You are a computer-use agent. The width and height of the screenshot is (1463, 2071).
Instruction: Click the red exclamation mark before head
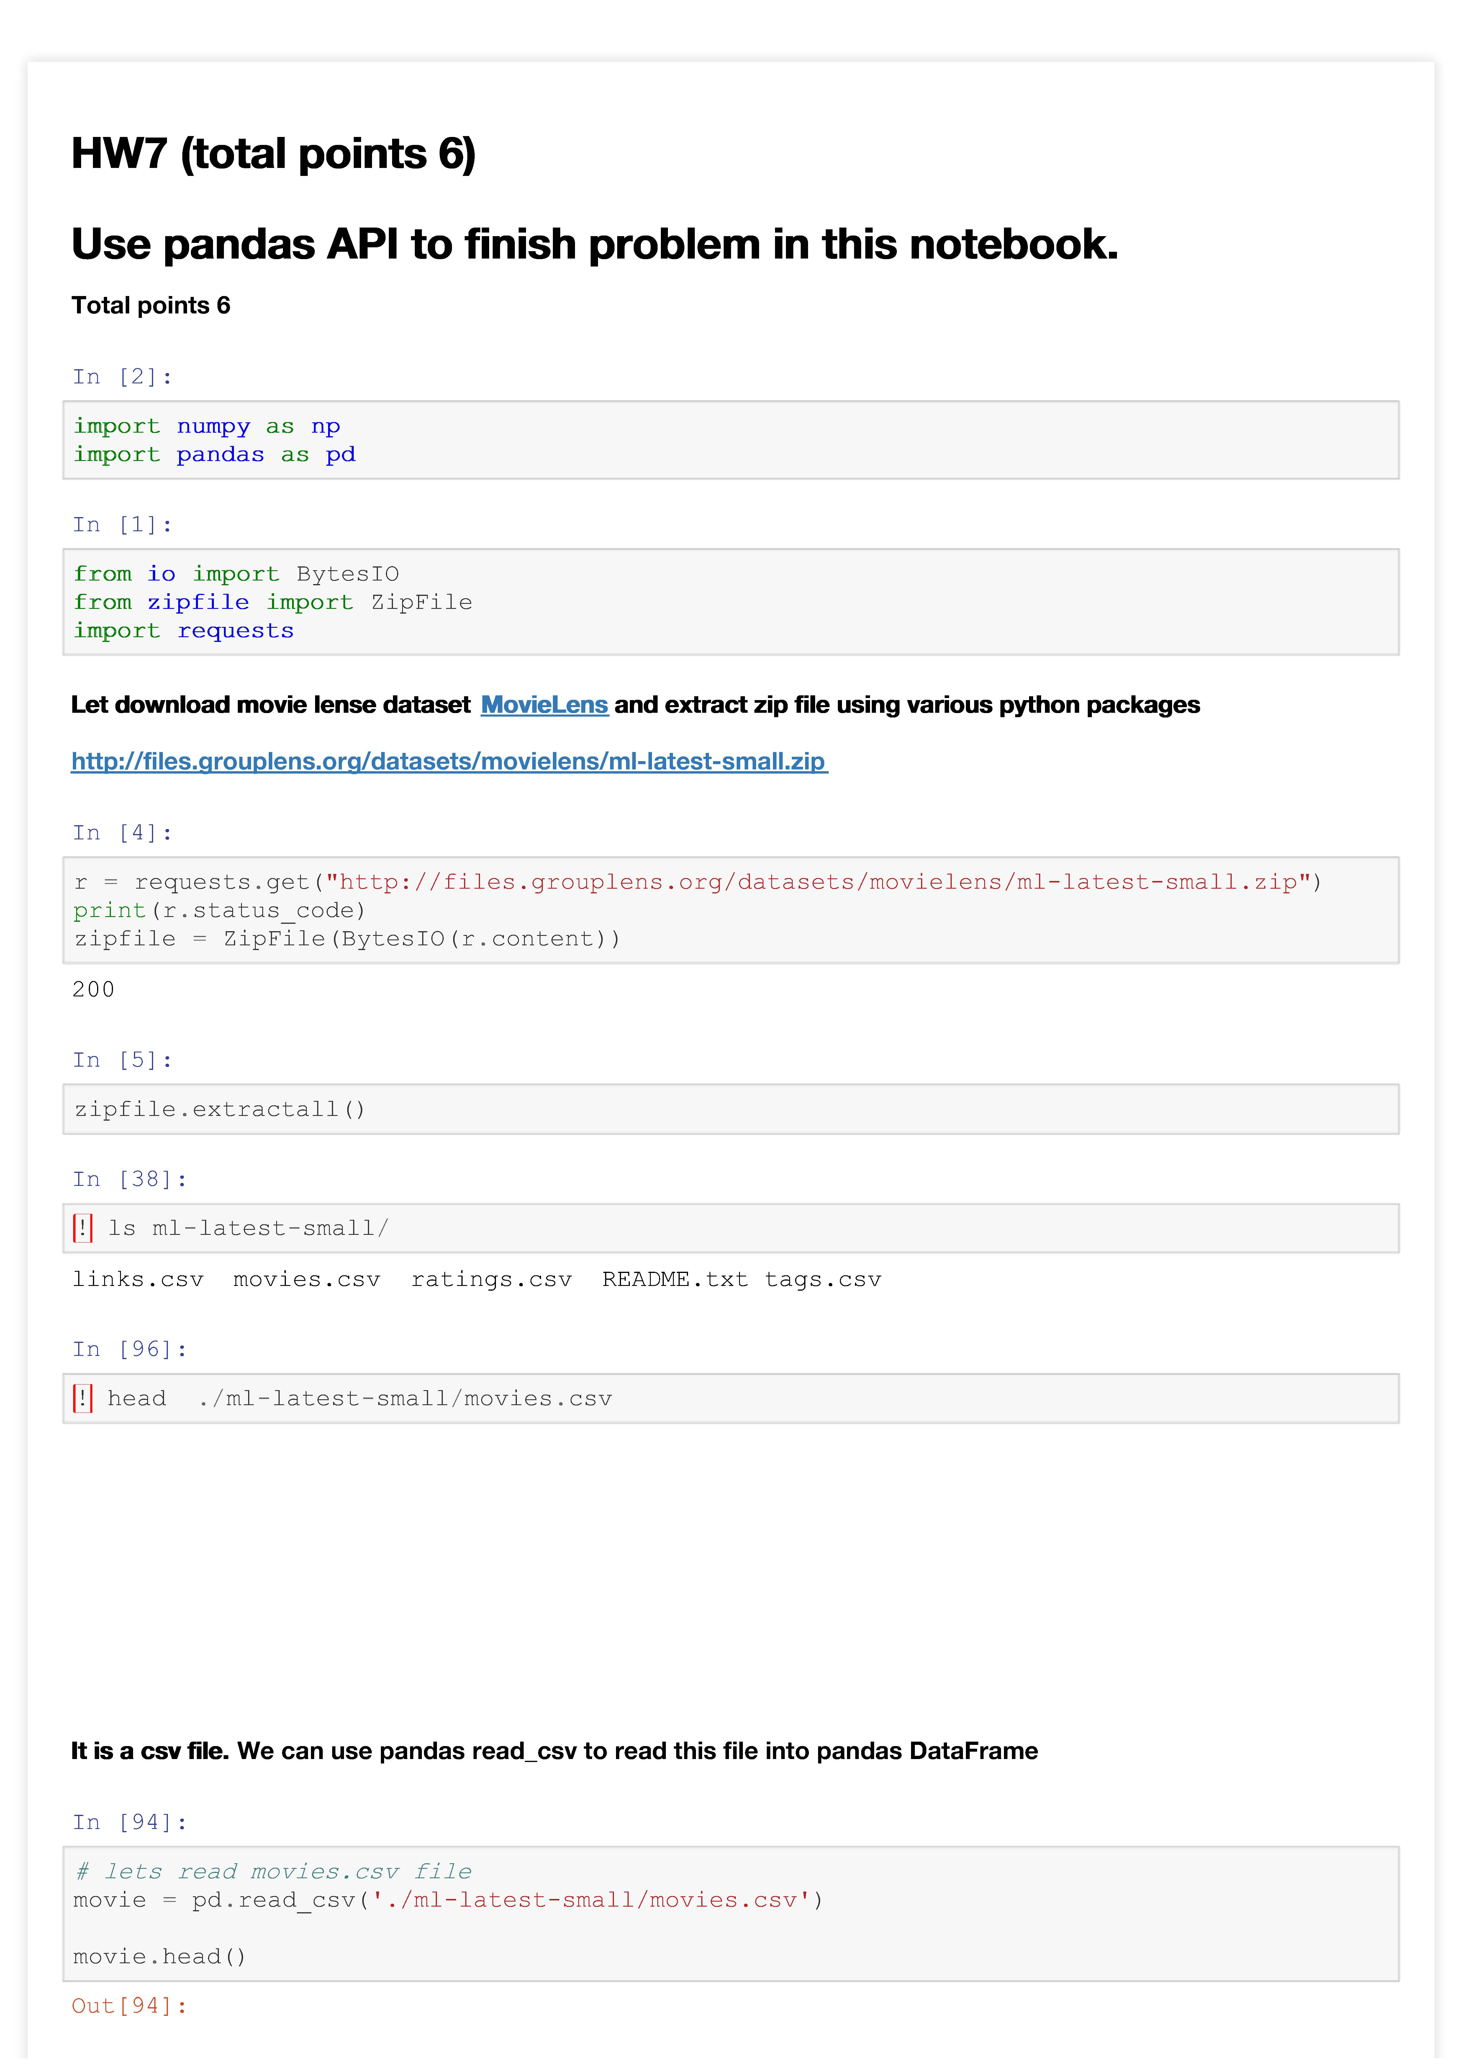point(83,1399)
